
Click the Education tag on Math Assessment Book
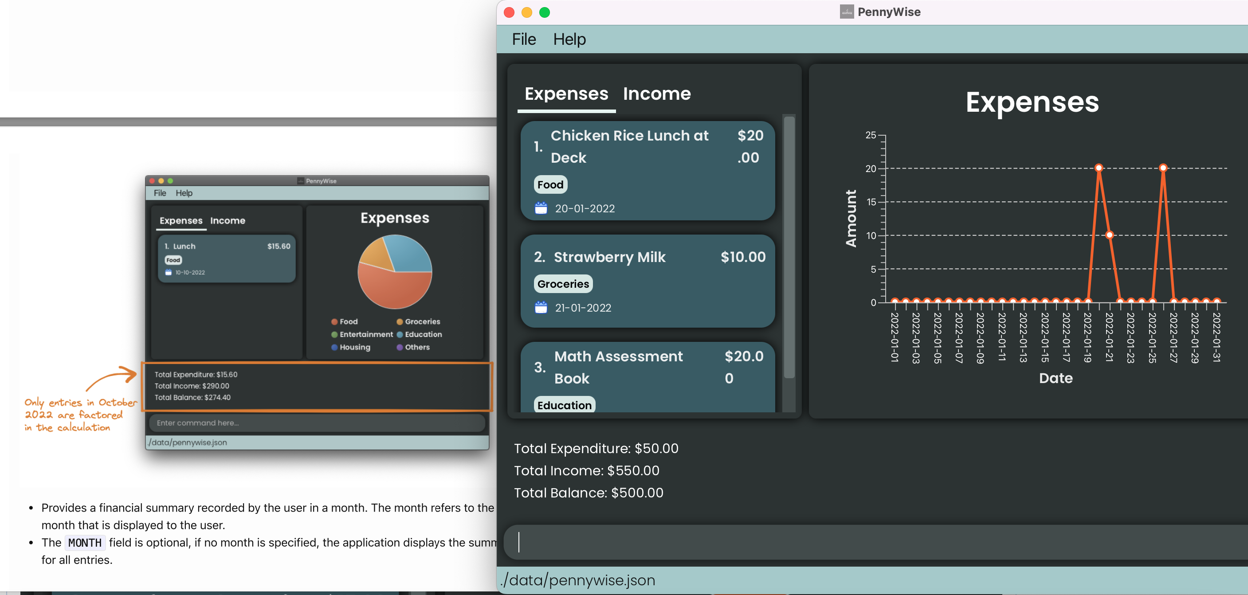[564, 405]
